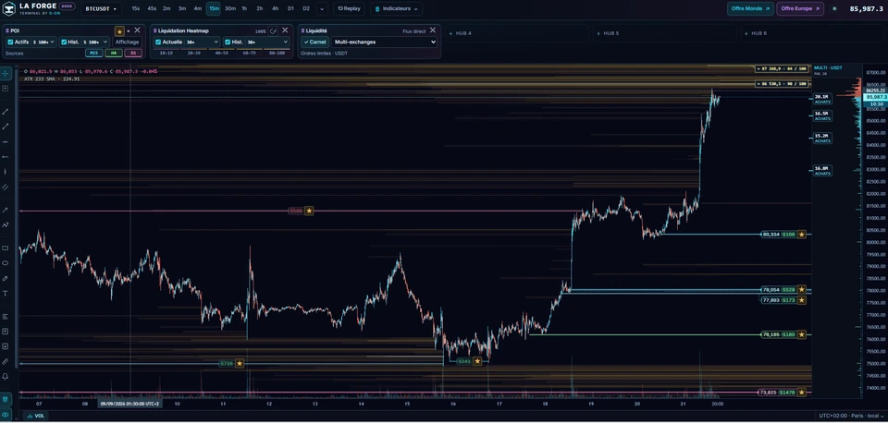Viewport: 888px width, 423px height.
Task: Select the horizontal ray tool
Action: click(6, 157)
